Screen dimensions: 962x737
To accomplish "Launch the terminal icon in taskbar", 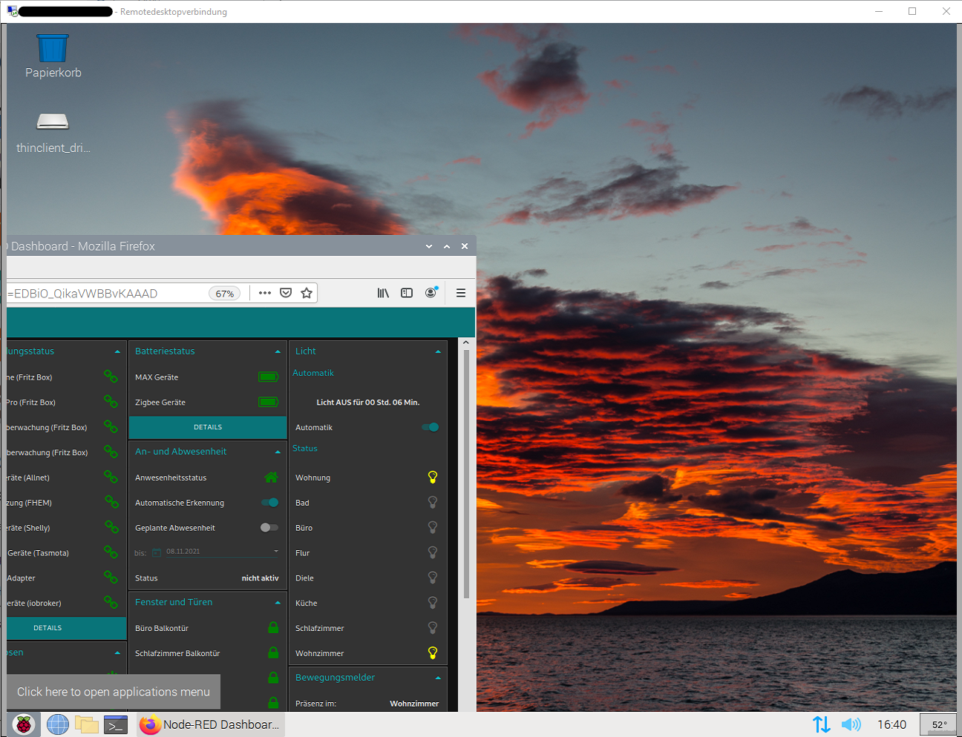I will click(x=116, y=724).
